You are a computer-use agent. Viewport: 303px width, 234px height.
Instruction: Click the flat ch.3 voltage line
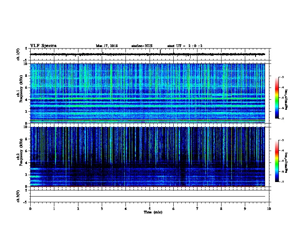click(147, 197)
